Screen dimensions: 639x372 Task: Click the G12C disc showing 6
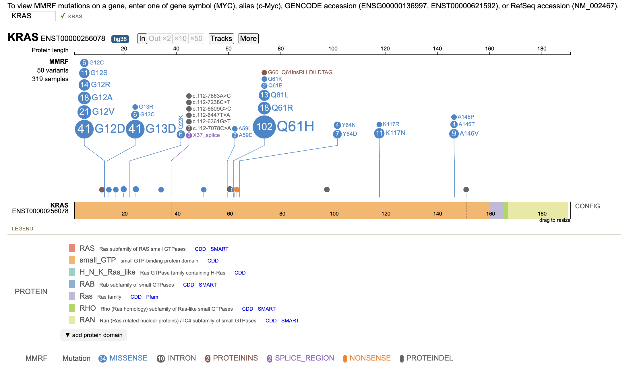84,63
